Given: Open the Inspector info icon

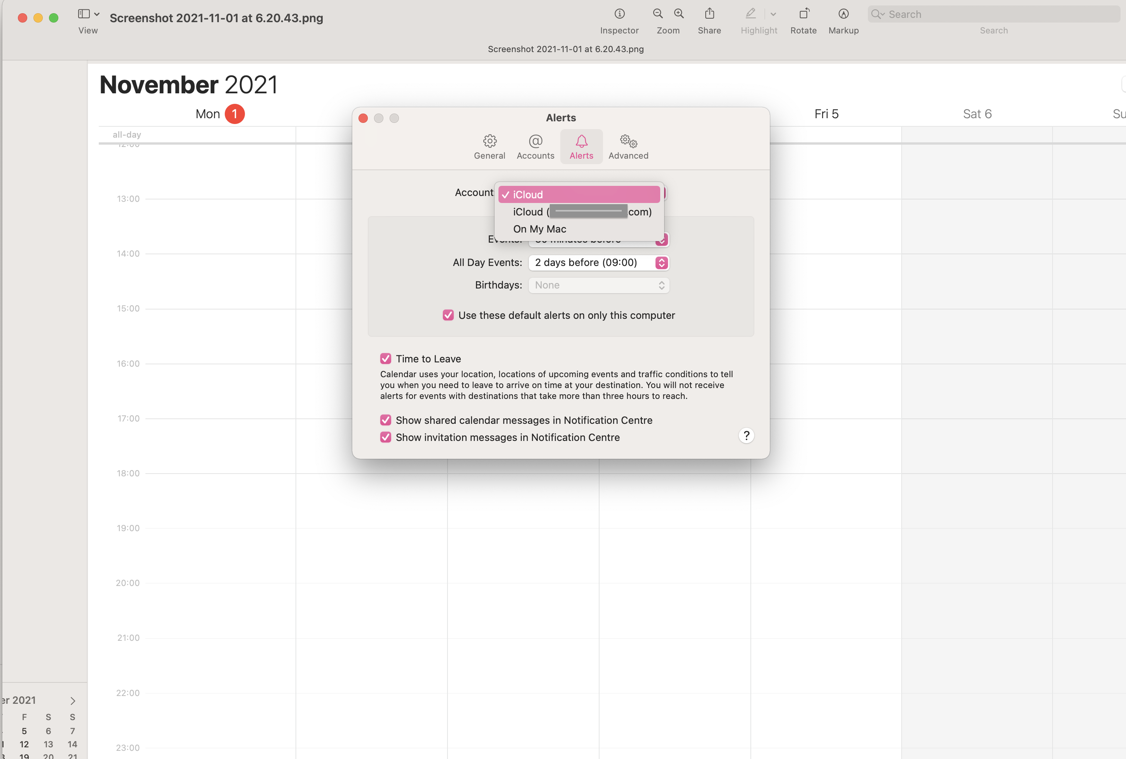Looking at the screenshot, I should pos(619,14).
